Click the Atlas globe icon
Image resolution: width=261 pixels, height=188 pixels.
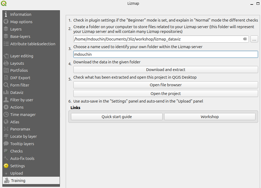[6, 122]
